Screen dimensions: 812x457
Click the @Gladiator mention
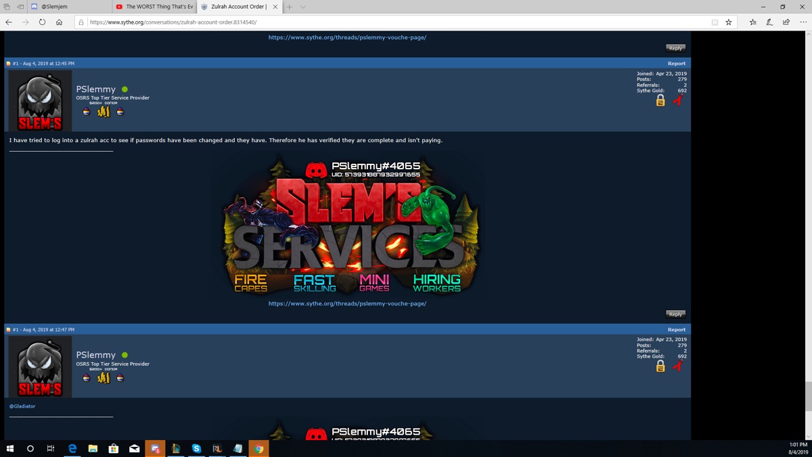coord(22,406)
